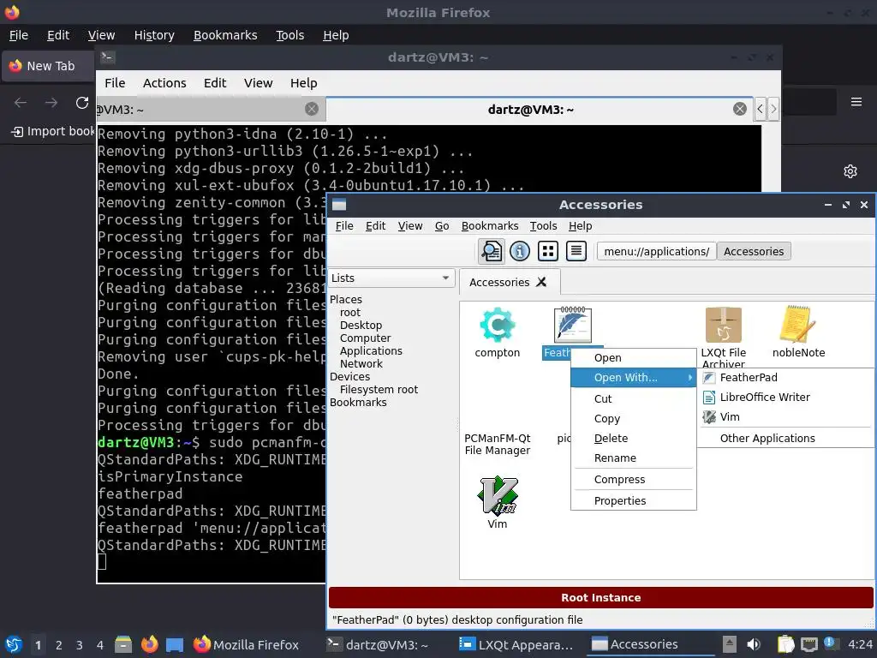Viewport: 877px width, 658px height.
Task: Select Applications in Places sidebar
Action: (371, 350)
